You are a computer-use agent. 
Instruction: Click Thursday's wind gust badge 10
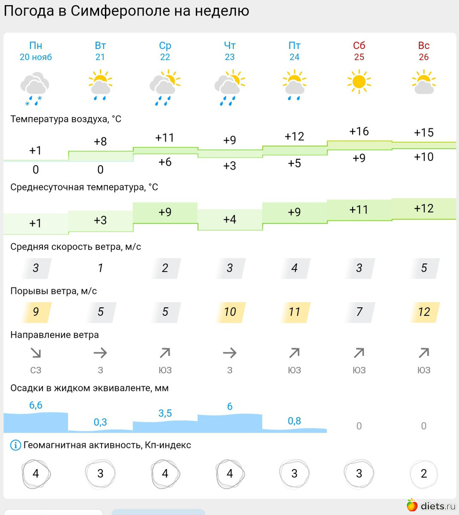click(x=230, y=312)
